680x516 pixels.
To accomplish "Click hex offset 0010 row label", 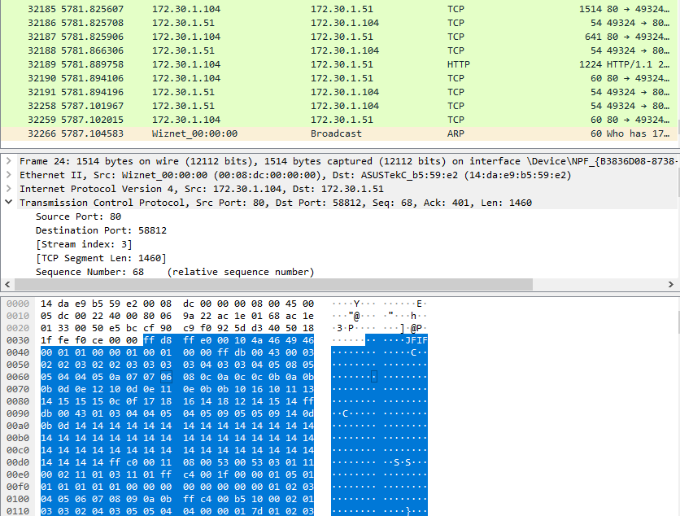I will point(18,316).
